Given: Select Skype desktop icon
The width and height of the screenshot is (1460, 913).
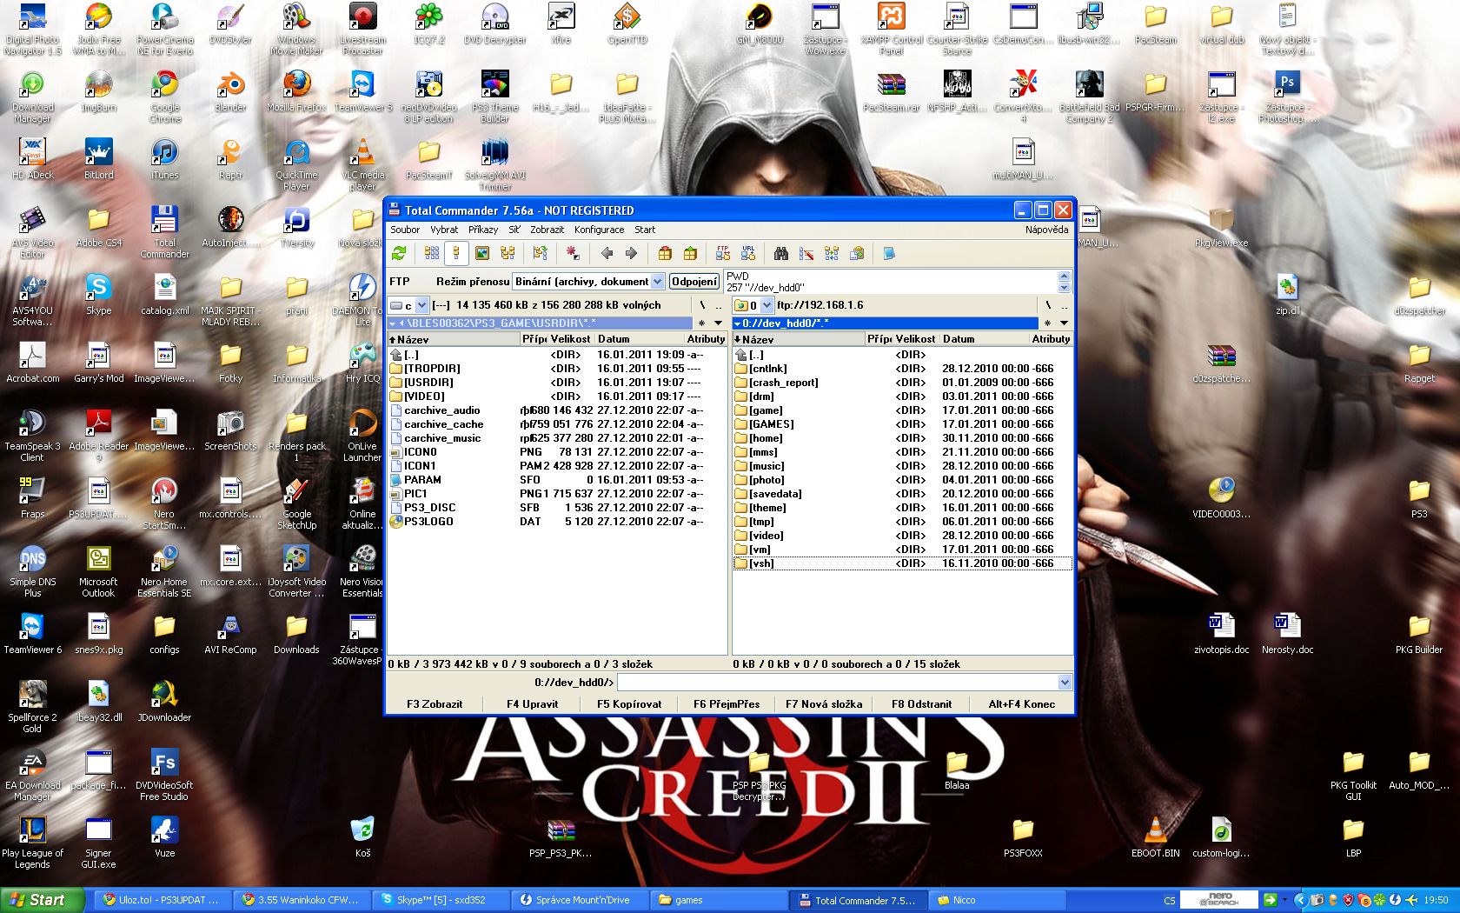Looking at the screenshot, I should pos(98,294).
